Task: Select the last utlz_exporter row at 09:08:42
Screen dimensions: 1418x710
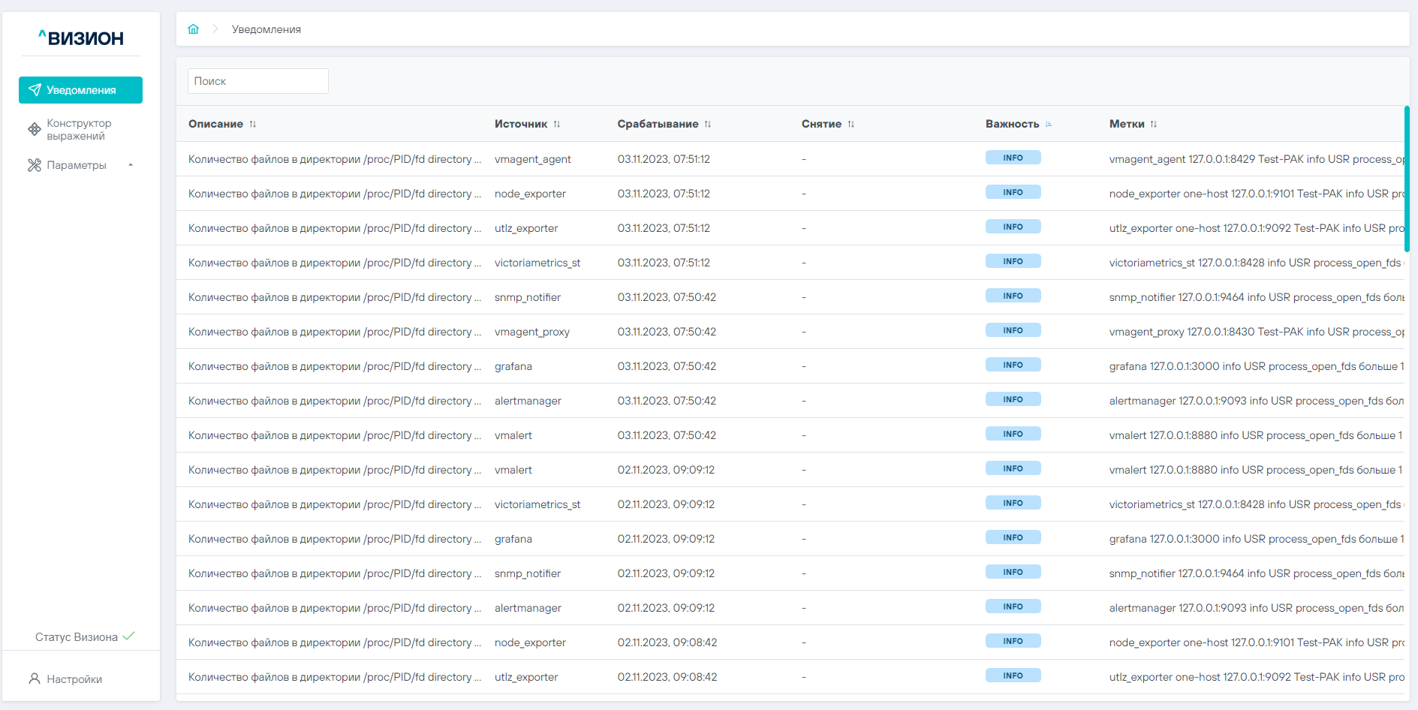Action: coord(525,677)
